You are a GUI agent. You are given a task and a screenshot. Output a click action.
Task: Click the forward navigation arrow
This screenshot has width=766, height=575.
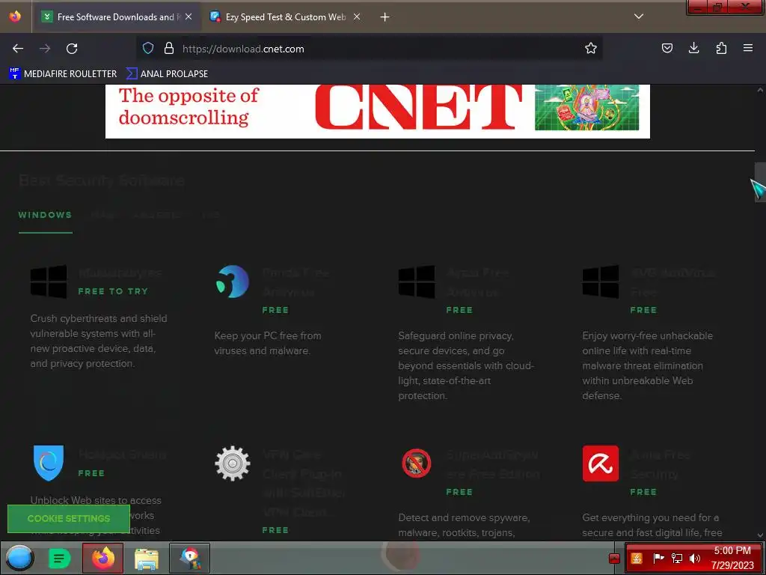click(x=45, y=49)
